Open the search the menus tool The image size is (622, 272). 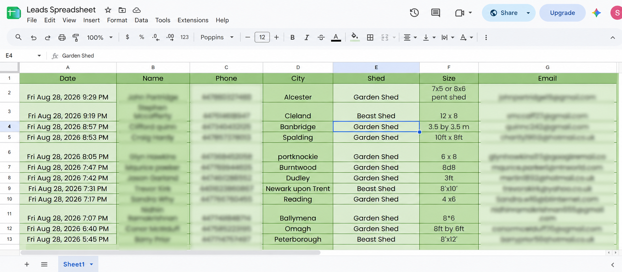18,37
